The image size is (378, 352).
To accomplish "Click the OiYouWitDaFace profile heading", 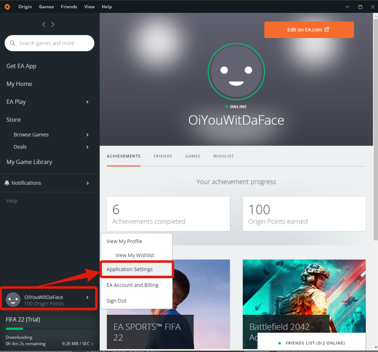I will pos(236,120).
